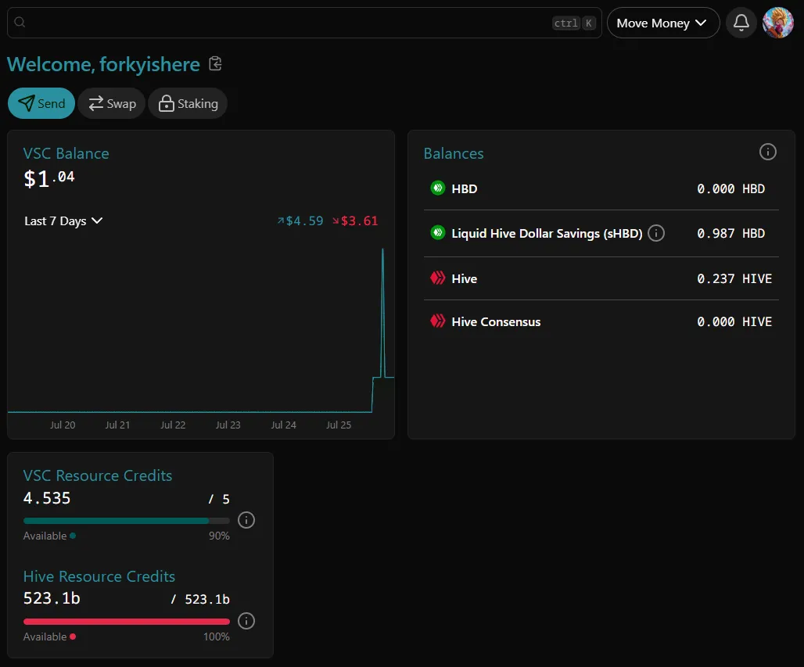Open the Move Money dropdown
Image resolution: width=804 pixels, height=667 pixels.
pos(663,23)
